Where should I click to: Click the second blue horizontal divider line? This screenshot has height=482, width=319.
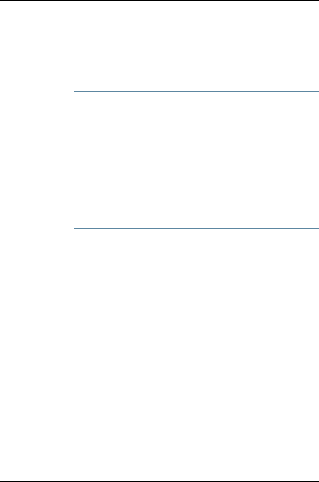click(196, 91)
